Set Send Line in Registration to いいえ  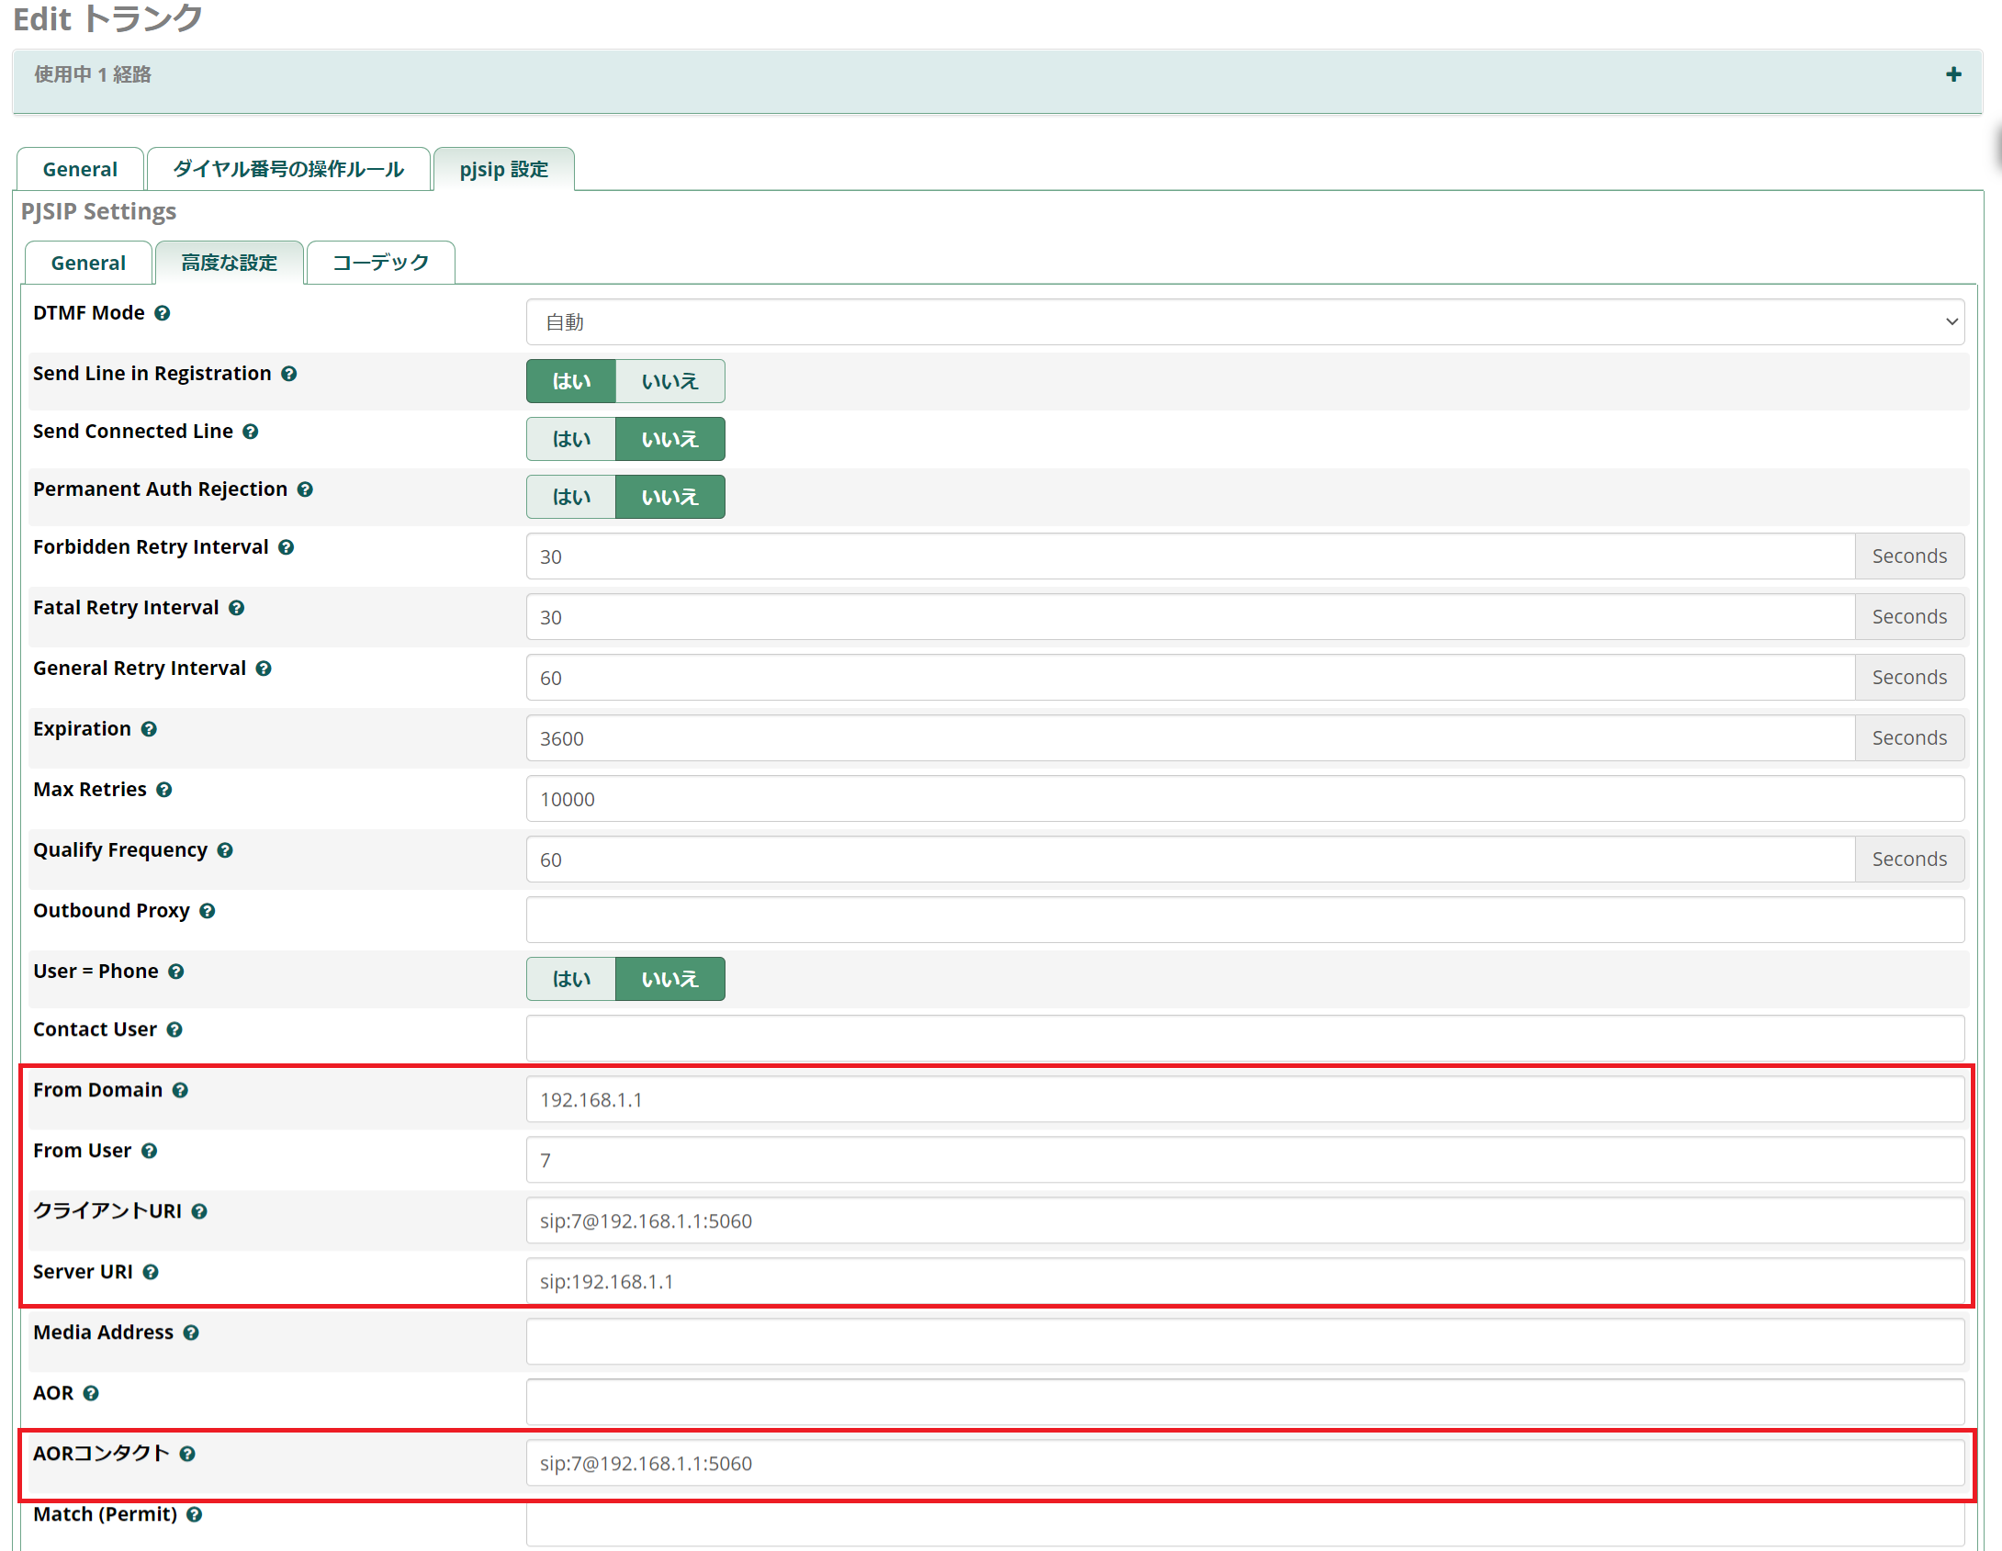click(x=669, y=381)
